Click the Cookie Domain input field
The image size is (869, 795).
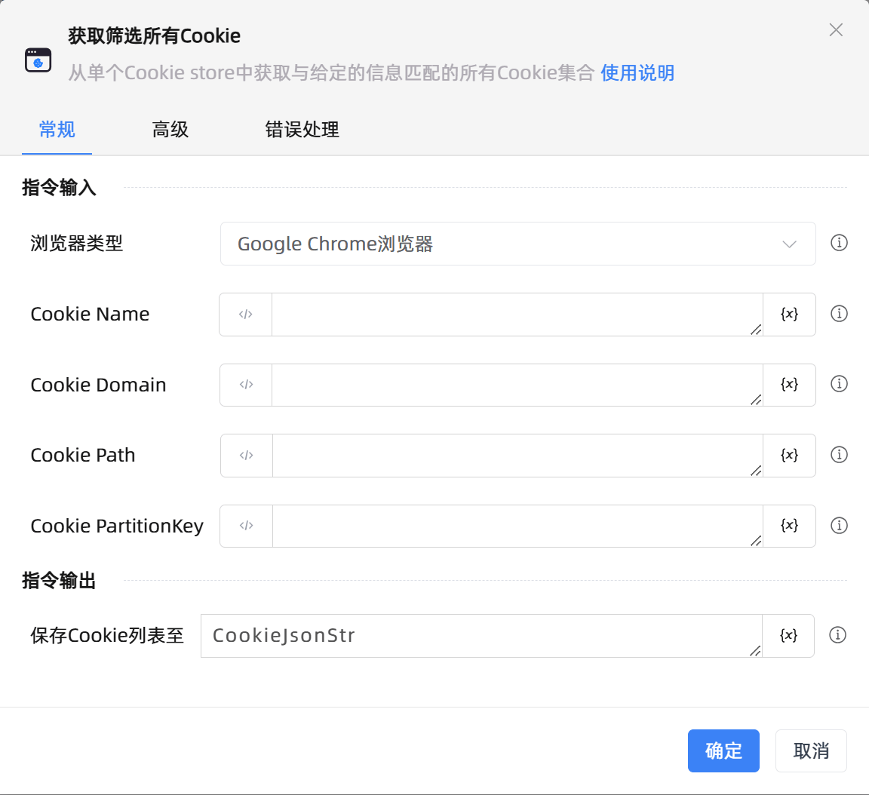tap(517, 385)
